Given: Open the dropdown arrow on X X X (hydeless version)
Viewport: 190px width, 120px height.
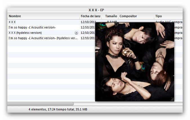Looking at the screenshot, I should 76,33.
